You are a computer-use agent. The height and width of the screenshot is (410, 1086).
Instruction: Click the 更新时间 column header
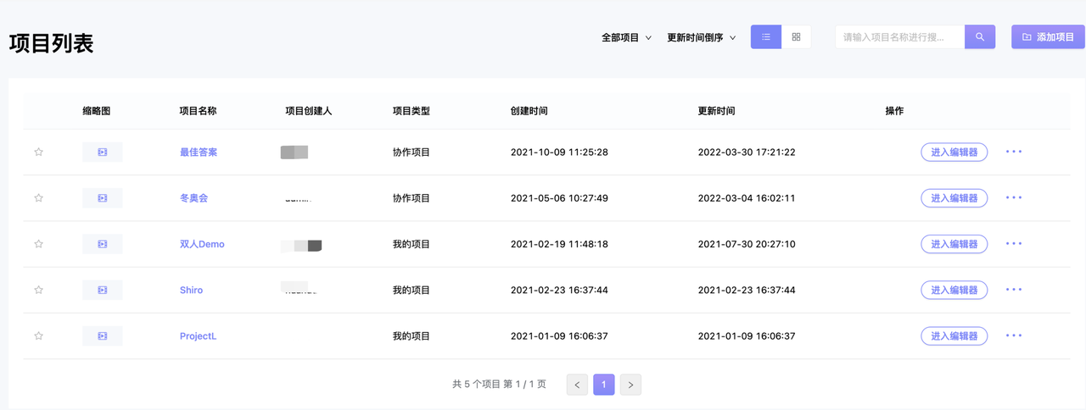point(716,111)
